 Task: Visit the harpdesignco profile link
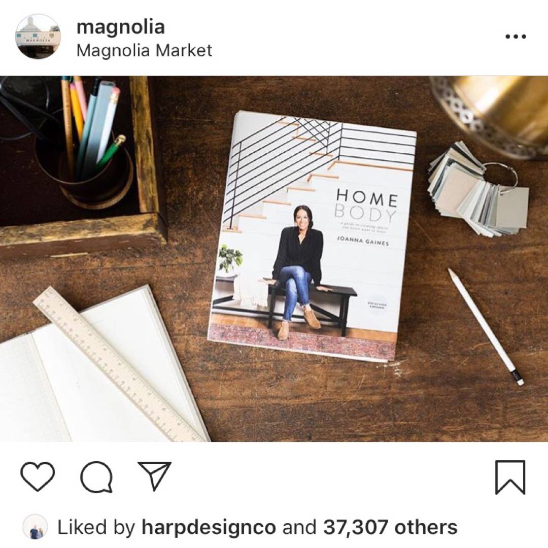coord(209,527)
